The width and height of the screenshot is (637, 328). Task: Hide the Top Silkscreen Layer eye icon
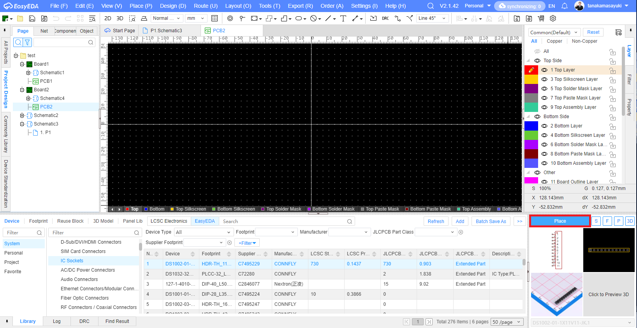pyautogui.click(x=544, y=79)
